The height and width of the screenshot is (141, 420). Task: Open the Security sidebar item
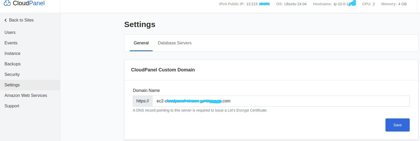pyautogui.click(x=12, y=74)
